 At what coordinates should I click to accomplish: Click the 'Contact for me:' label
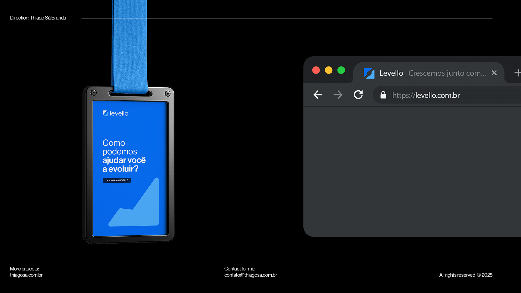(240, 269)
